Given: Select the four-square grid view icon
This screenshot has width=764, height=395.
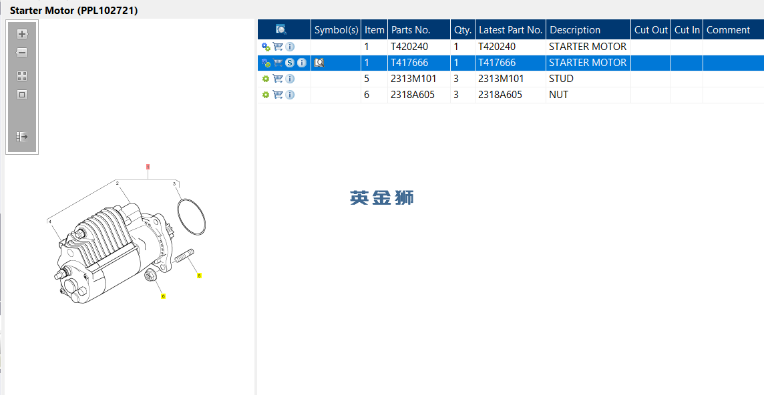Looking at the screenshot, I should tap(22, 76).
